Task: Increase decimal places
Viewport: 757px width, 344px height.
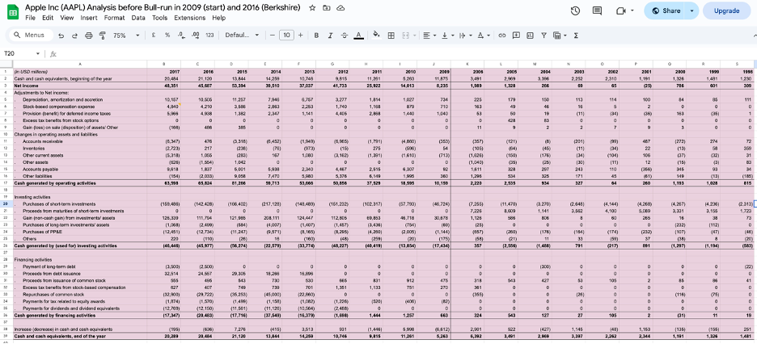Action: (196, 36)
